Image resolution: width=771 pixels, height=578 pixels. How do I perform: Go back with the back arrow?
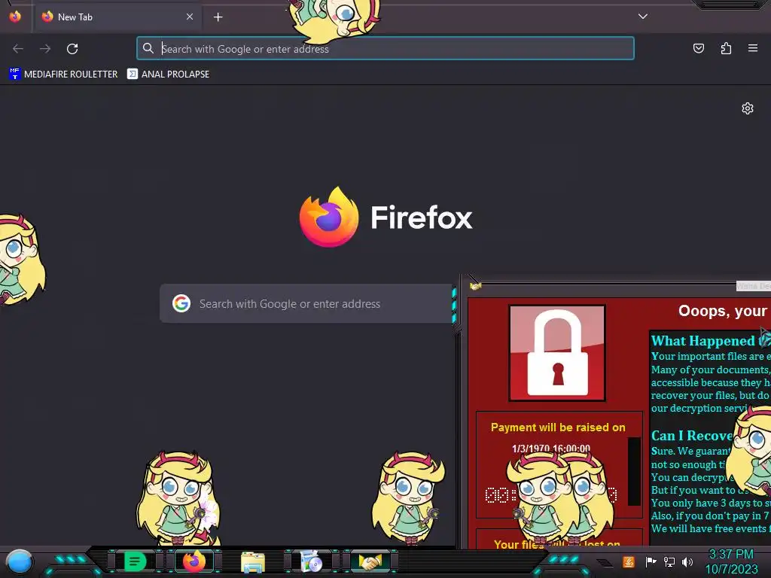[18, 49]
